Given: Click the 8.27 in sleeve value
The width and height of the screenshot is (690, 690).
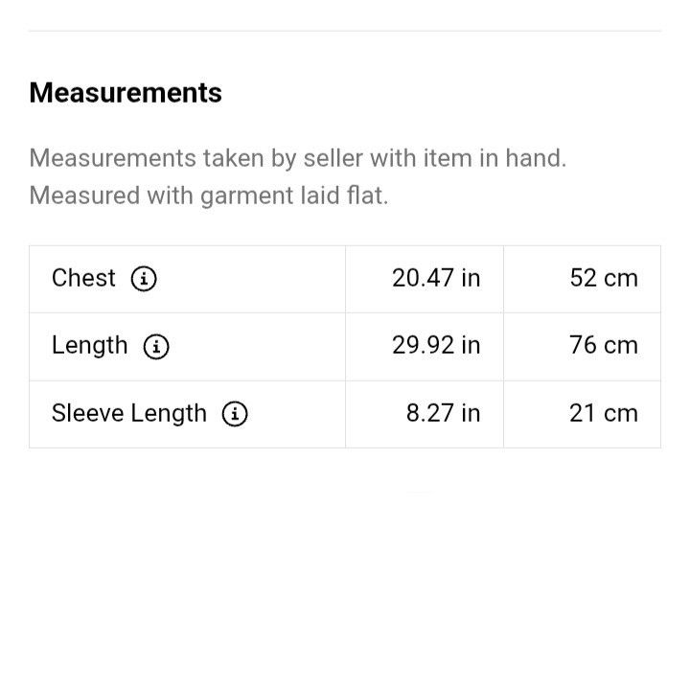Looking at the screenshot, I should pyautogui.click(x=443, y=413).
